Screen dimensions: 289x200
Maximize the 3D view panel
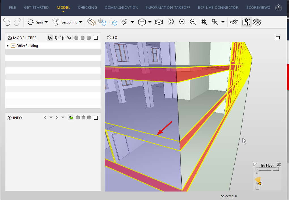coord(278,37)
